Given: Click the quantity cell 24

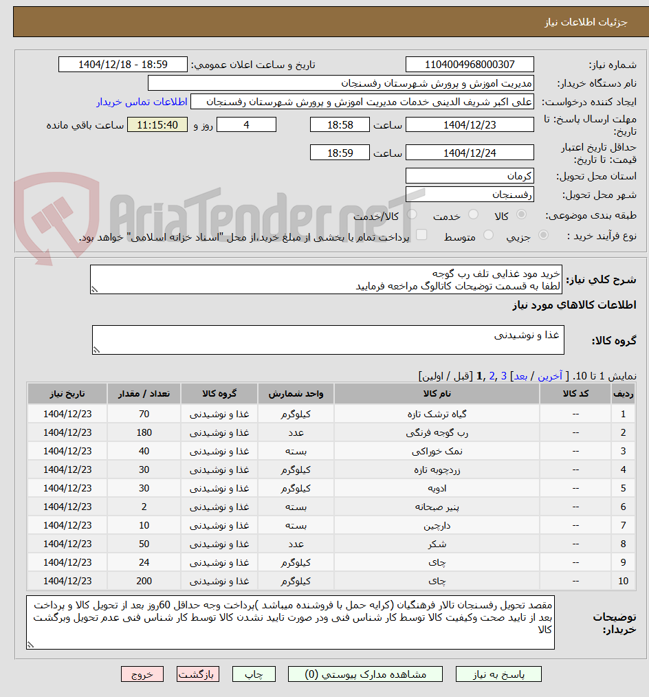Looking at the screenshot, I should point(144,562).
